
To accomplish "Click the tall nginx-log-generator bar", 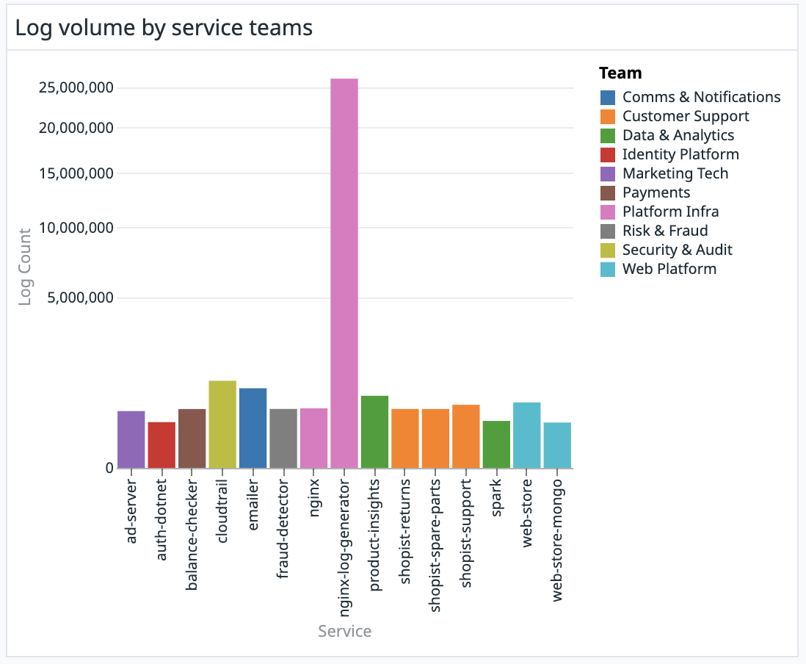I will [344, 273].
